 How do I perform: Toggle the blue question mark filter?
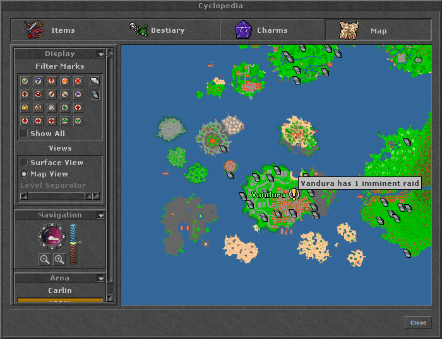pyautogui.click(x=38, y=81)
